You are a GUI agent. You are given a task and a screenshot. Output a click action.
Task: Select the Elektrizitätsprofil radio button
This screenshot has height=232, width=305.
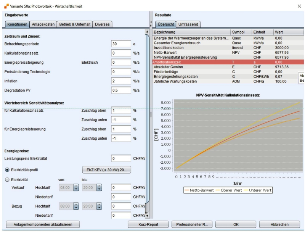tap(7, 170)
